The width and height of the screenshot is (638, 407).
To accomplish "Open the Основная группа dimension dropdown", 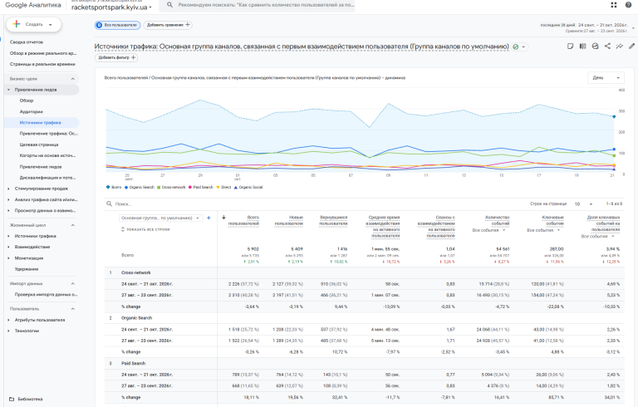I will coord(160,218).
